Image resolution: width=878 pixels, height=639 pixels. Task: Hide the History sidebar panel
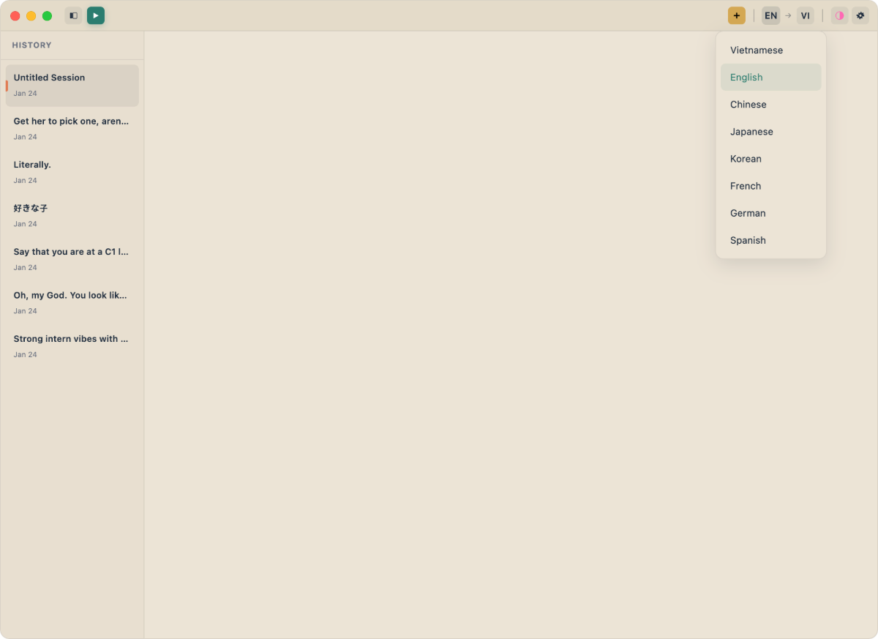click(73, 15)
